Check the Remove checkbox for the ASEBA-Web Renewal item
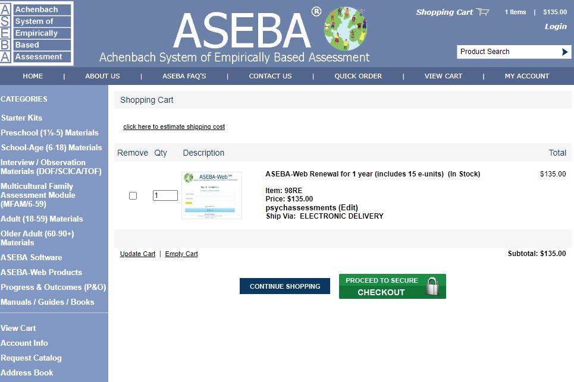This screenshot has width=574, height=382. tap(133, 195)
